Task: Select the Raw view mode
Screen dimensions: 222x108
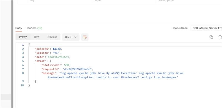Action: pos(37,37)
